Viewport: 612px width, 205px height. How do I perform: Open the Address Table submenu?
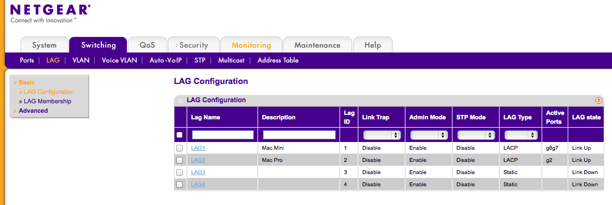click(278, 60)
